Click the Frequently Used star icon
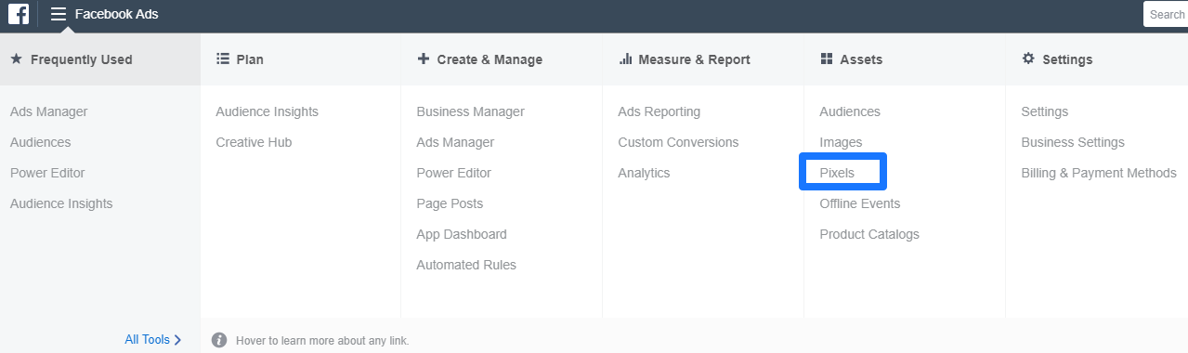The width and height of the screenshot is (1188, 353). tap(16, 59)
